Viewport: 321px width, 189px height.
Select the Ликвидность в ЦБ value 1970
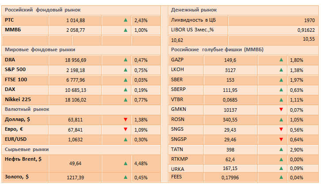[x=309, y=20]
